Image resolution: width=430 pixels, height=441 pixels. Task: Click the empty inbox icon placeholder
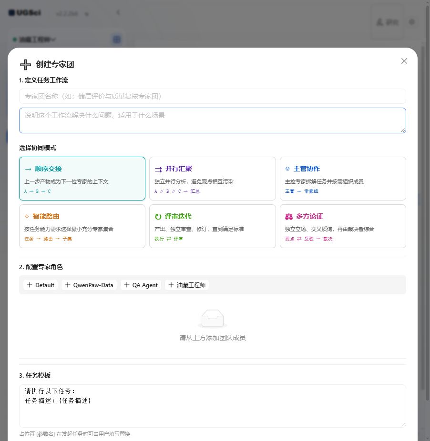coord(213,319)
